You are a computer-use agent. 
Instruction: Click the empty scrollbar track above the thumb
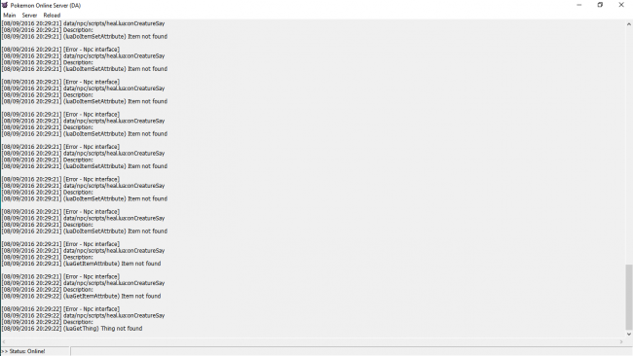[628, 146]
